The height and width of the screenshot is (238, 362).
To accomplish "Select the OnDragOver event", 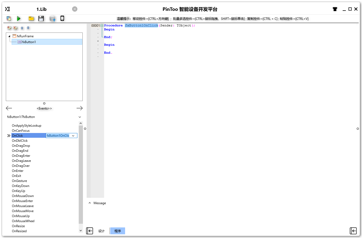I will tap(21, 166).
